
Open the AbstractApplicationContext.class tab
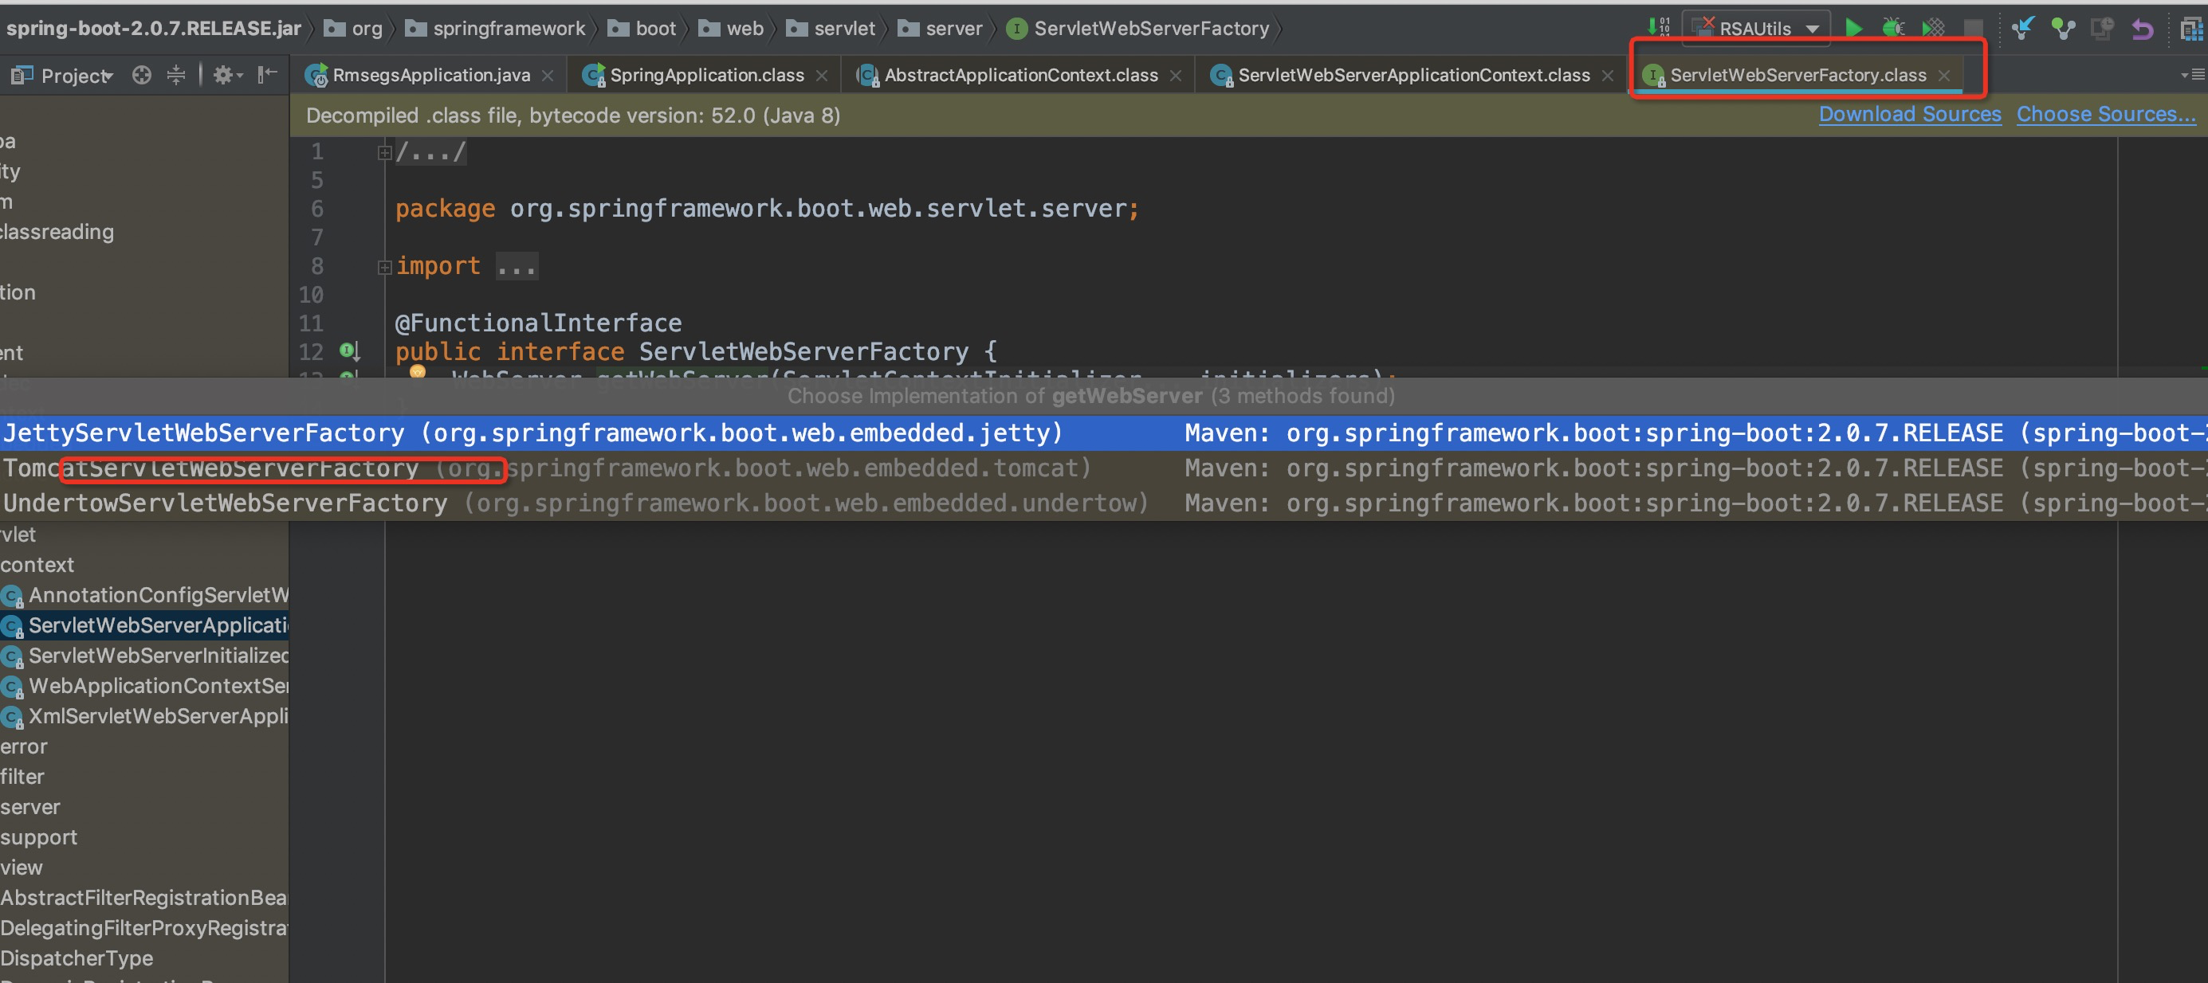tap(1020, 76)
